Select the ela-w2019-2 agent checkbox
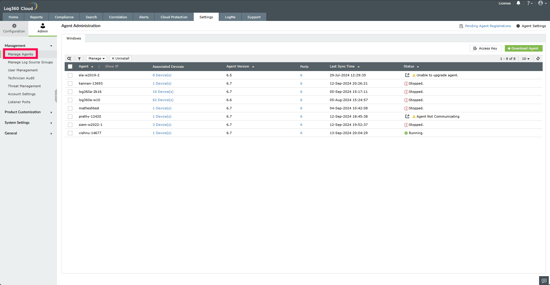The width and height of the screenshot is (550, 285). tap(70, 75)
